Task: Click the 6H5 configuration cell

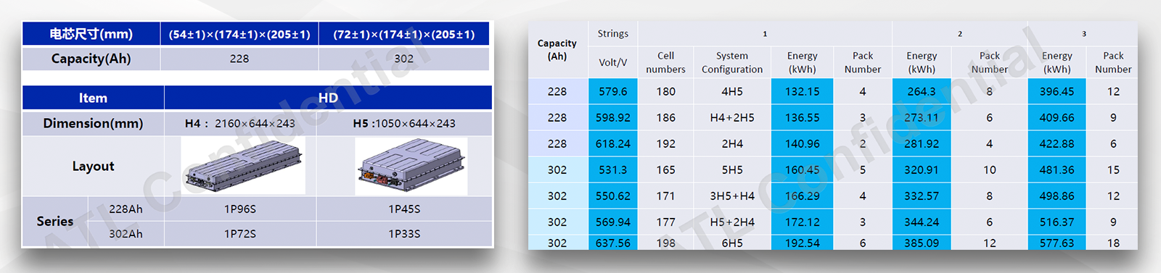Action: 732,243
